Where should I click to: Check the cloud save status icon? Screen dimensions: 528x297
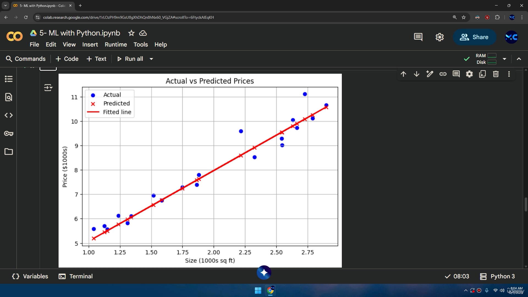pyautogui.click(x=143, y=33)
